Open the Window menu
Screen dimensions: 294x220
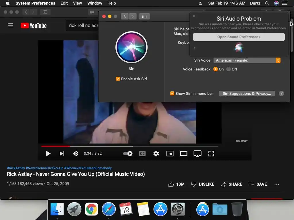coord(95,3)
